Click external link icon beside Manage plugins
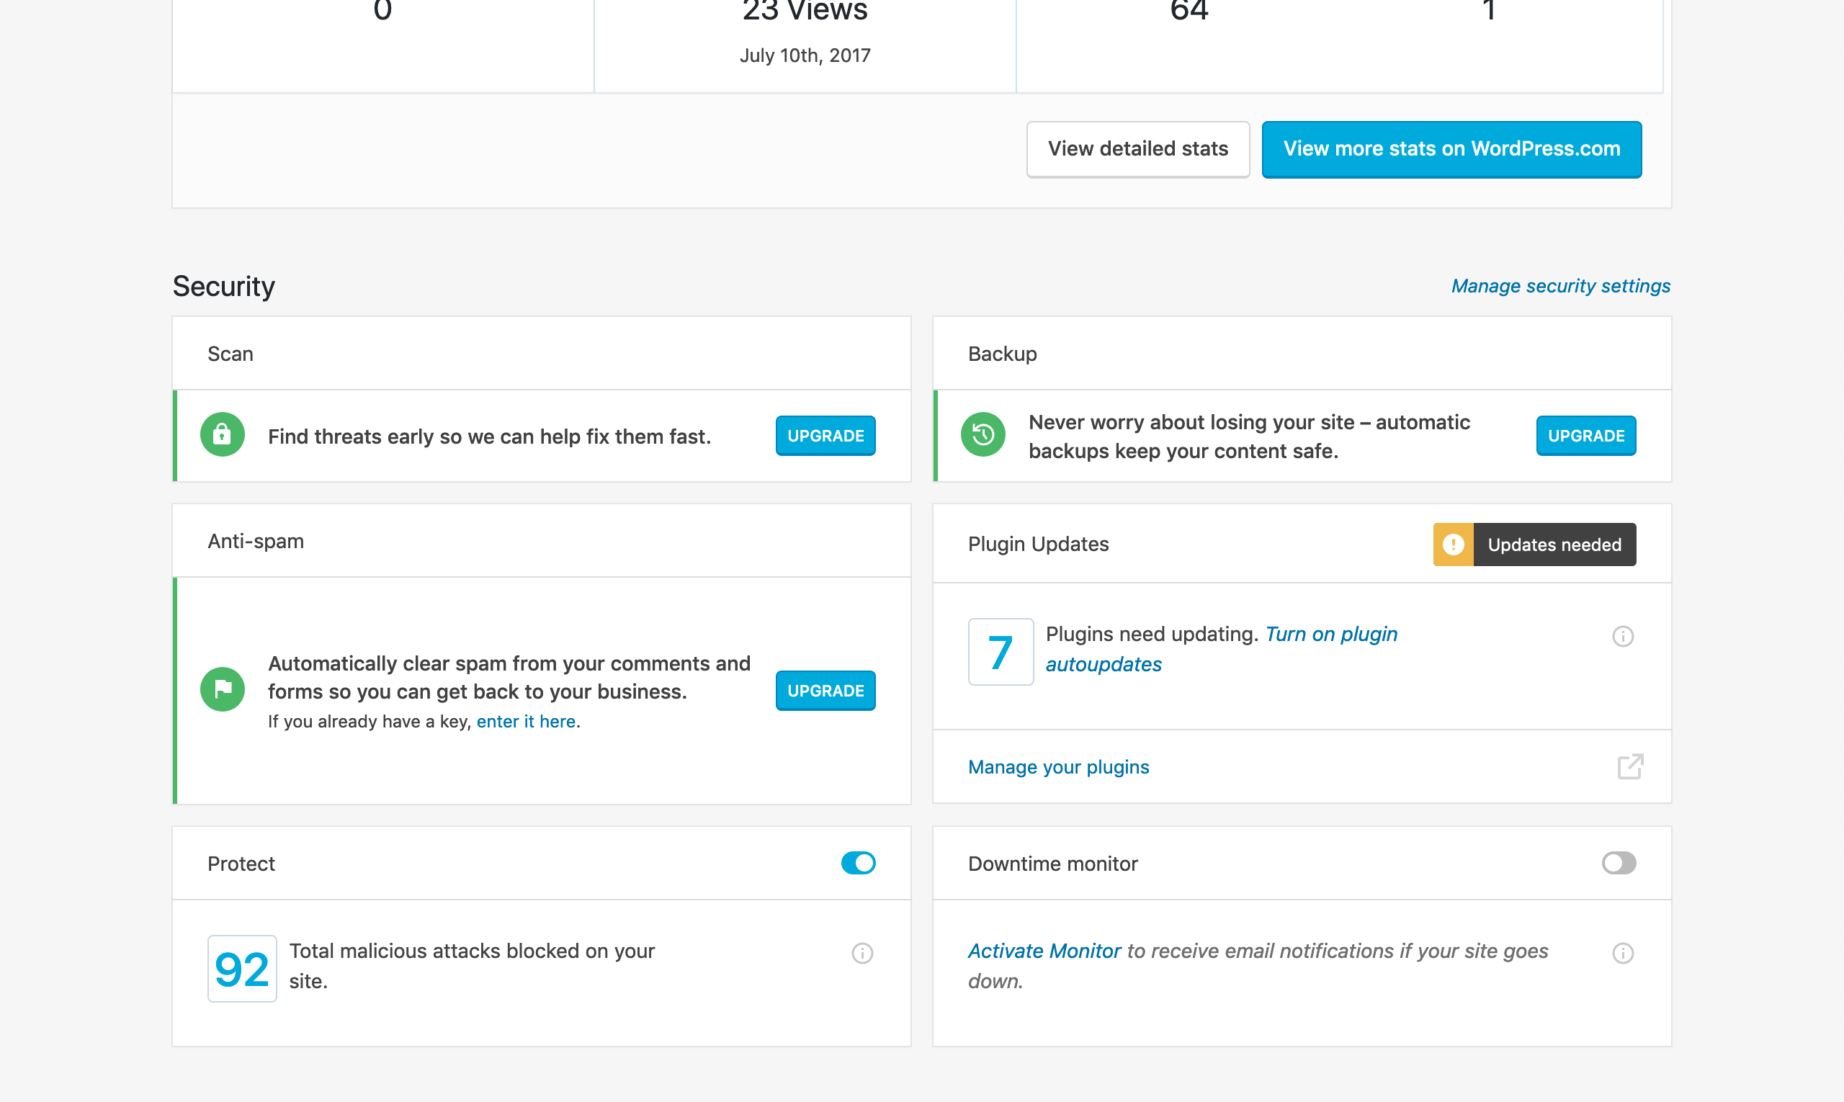Viewport: 1844px width, 1102px height. 1630,766
